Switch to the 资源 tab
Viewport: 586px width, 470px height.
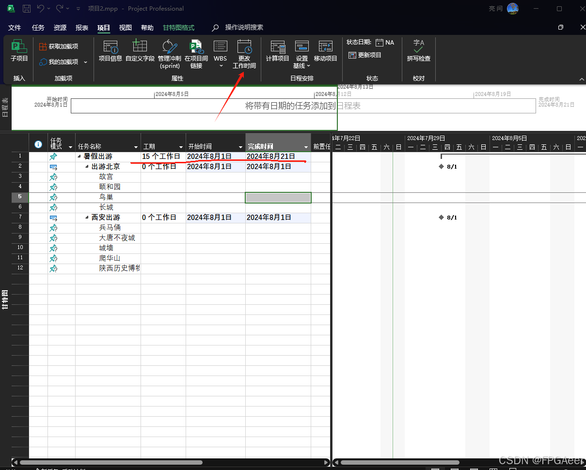click(x=60, y=28)
